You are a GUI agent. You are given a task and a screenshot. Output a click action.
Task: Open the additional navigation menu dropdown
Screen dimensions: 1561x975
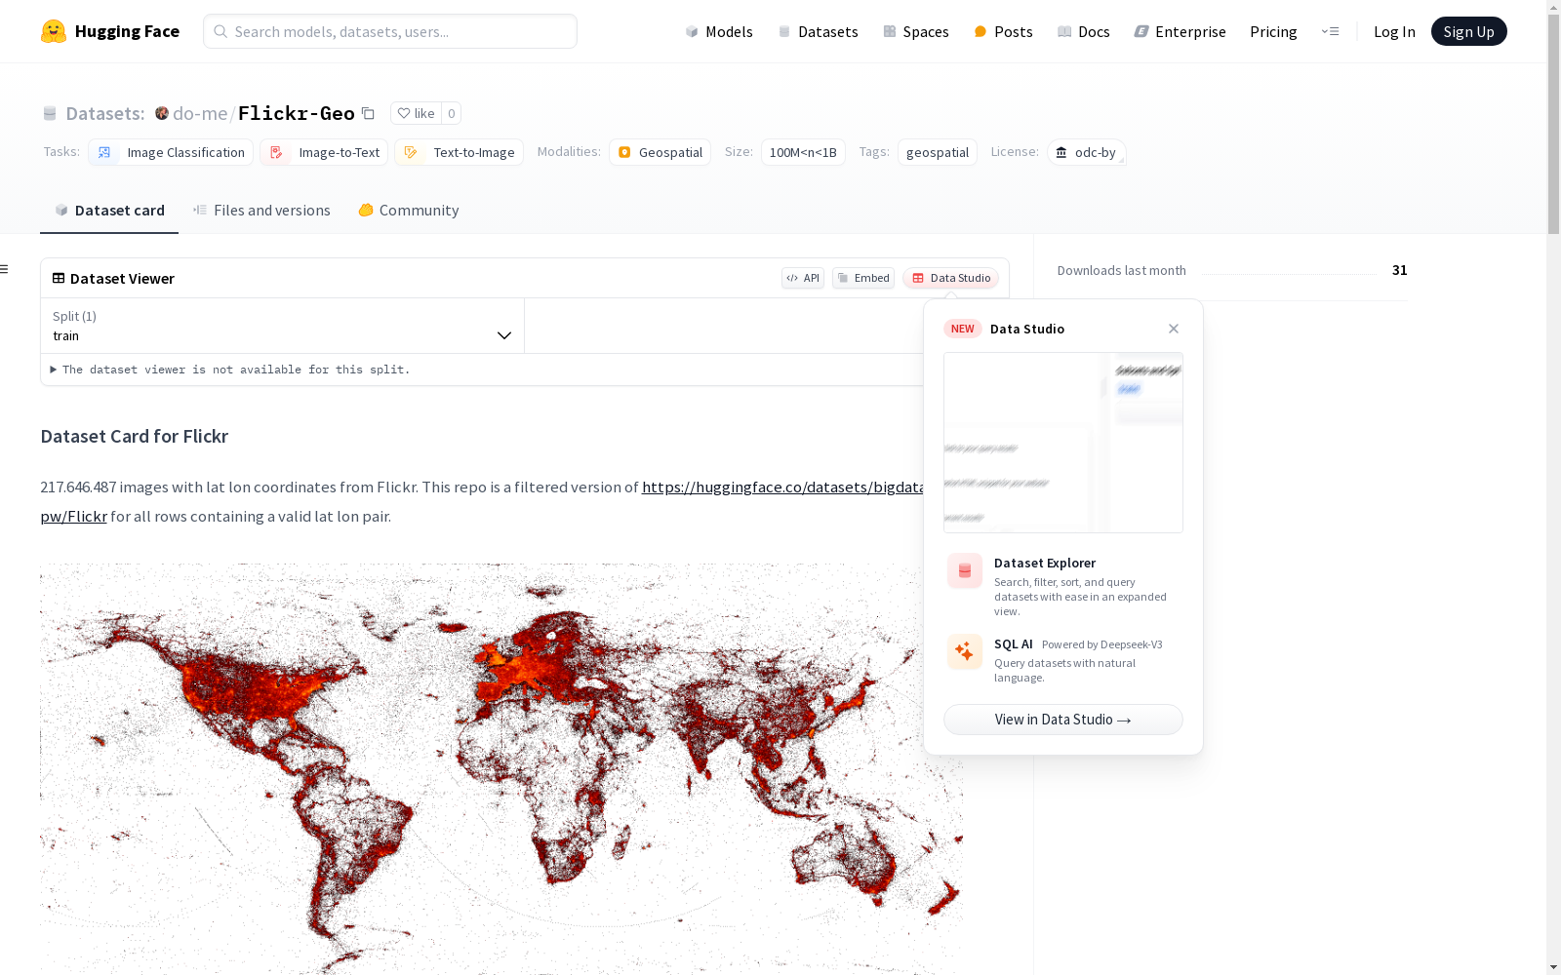click(x=1330, y=31)
